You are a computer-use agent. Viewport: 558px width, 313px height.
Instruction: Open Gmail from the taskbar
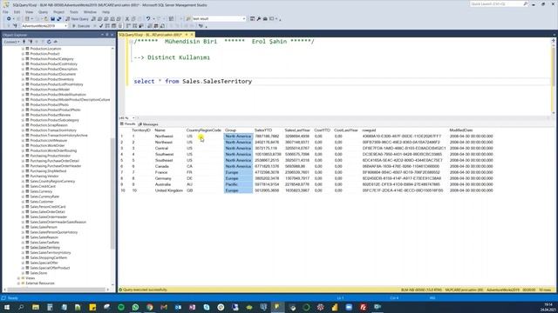tap(164, 307)
